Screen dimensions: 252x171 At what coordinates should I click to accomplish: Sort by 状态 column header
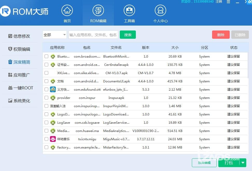tap(234, 48)
